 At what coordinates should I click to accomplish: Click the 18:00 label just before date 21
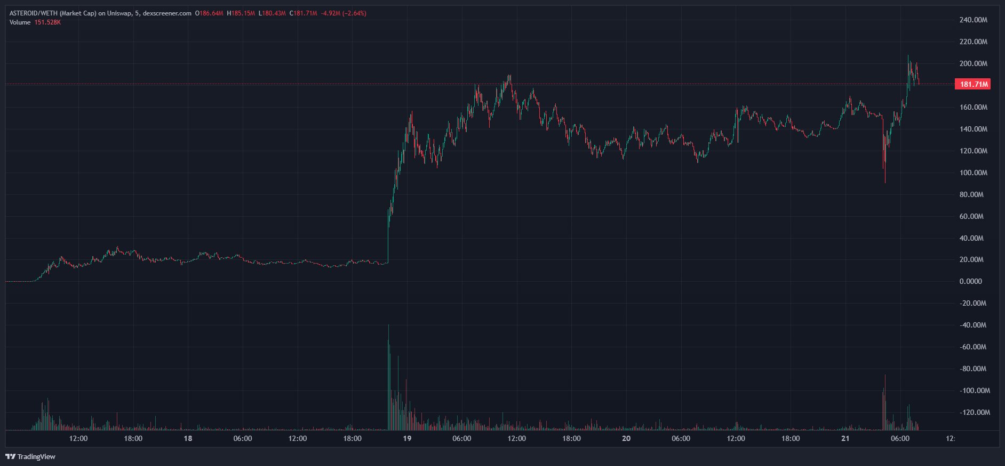pos(791,438)
